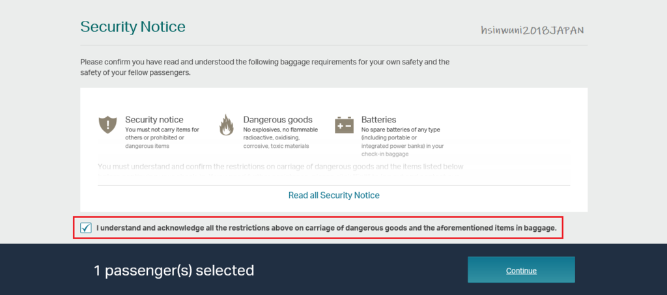Screen dimensions: 667x295
Task: Open the Read all Security Notice link
Action: (x=334, y=195)
